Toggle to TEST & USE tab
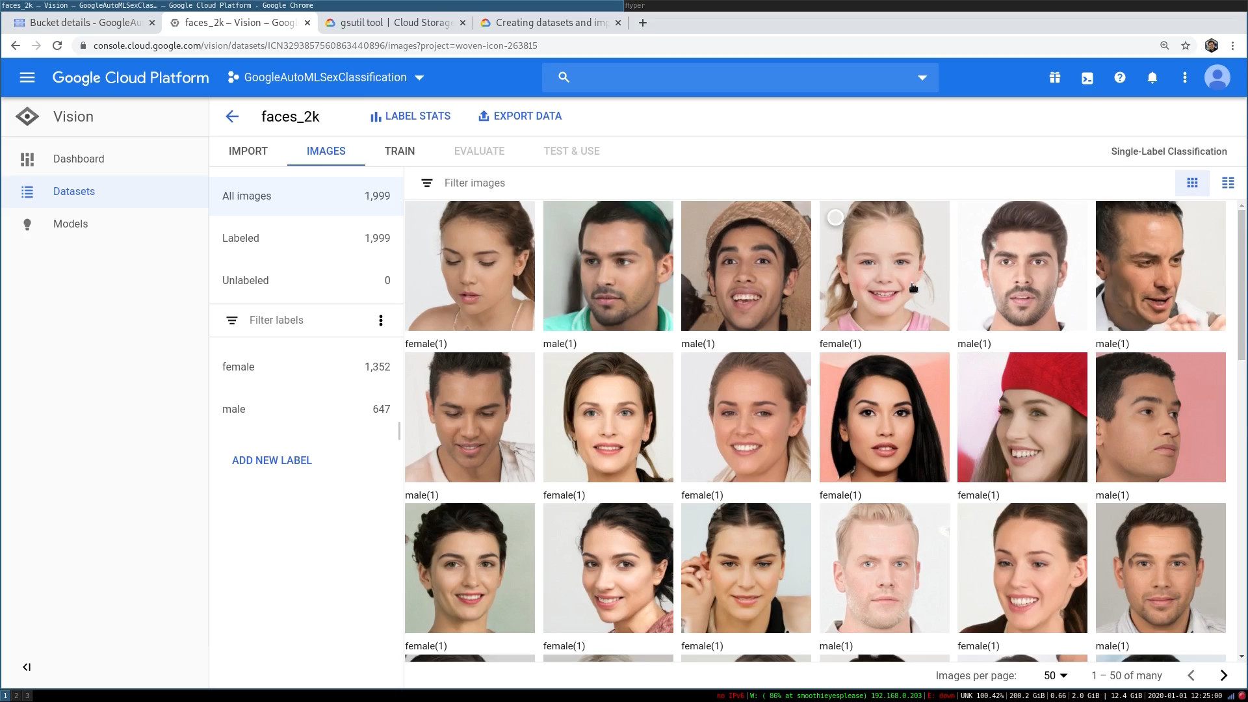 point(573,151)
